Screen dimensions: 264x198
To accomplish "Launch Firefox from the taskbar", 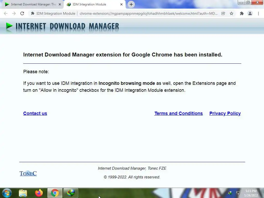I will (39, 193).
